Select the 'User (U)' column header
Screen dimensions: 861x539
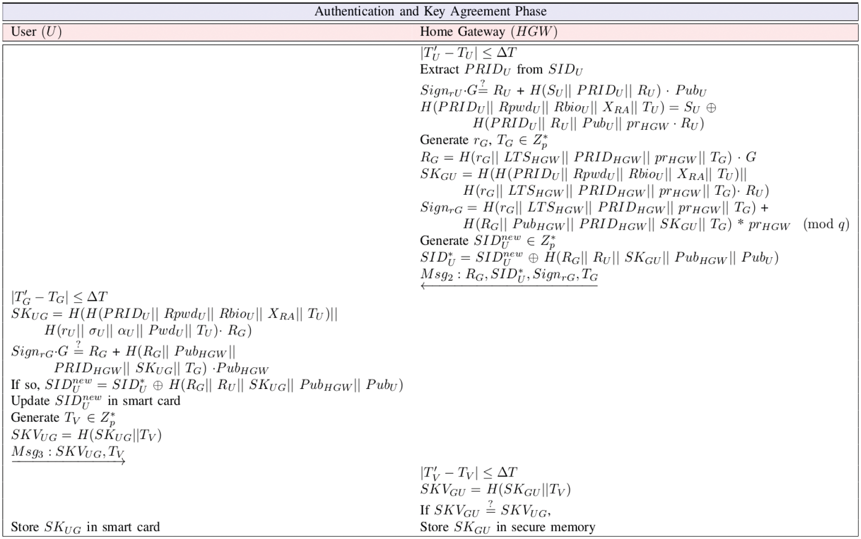click(36, 32)
